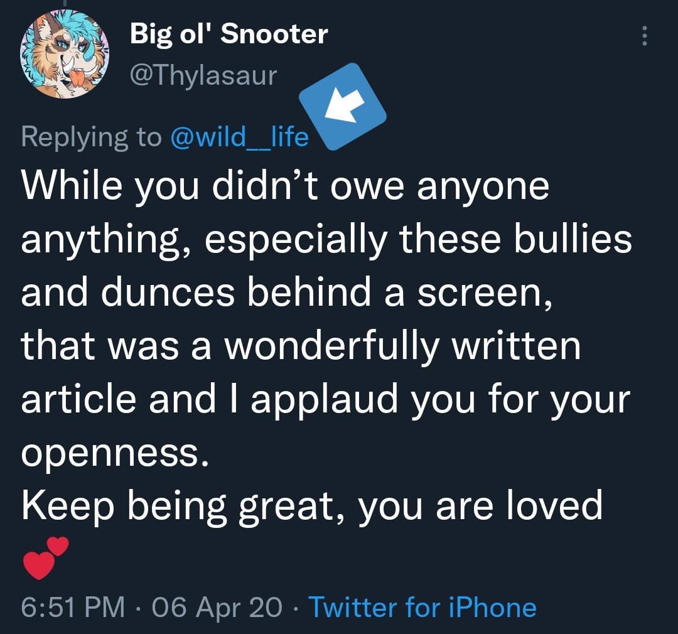Screen dimensions: 678x634
Task: Click the line and dunces behind a screen
Action: 287,293
